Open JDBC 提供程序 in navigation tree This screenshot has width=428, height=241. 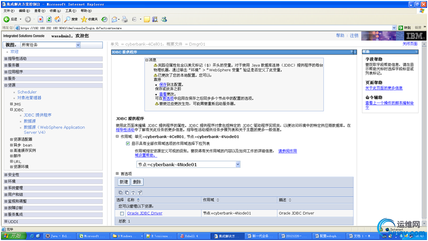point(37,115)
